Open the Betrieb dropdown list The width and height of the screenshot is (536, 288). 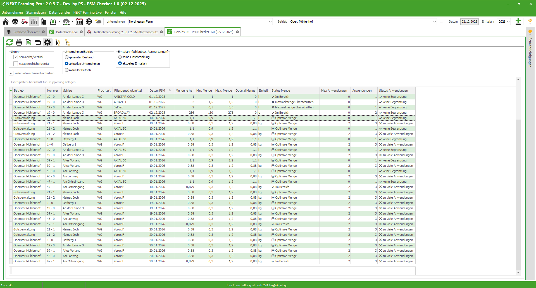tap(434, 22)
